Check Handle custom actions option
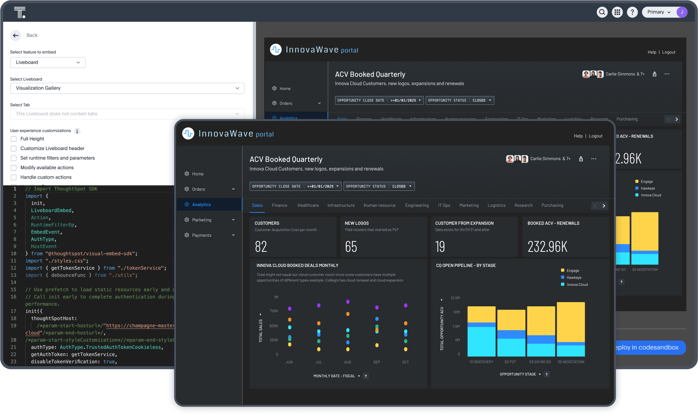 (14, 177)
